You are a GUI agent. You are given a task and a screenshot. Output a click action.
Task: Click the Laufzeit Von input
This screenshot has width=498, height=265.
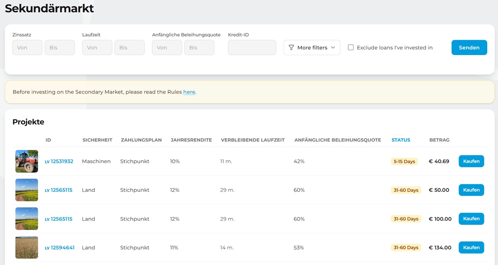97,48
